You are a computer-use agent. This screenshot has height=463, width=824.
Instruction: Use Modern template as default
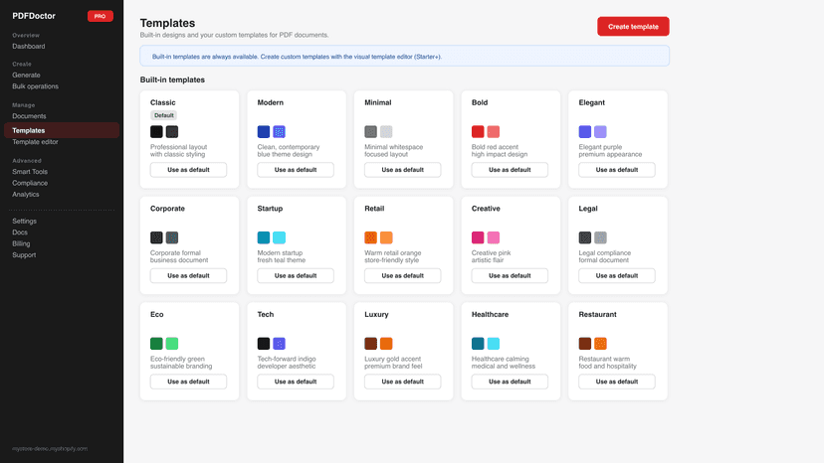point(296,170)
